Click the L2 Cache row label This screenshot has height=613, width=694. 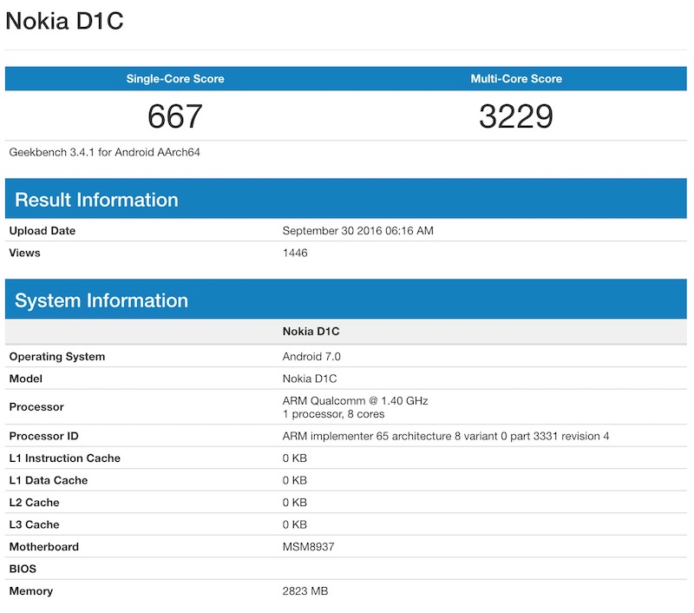pos(36,503)
